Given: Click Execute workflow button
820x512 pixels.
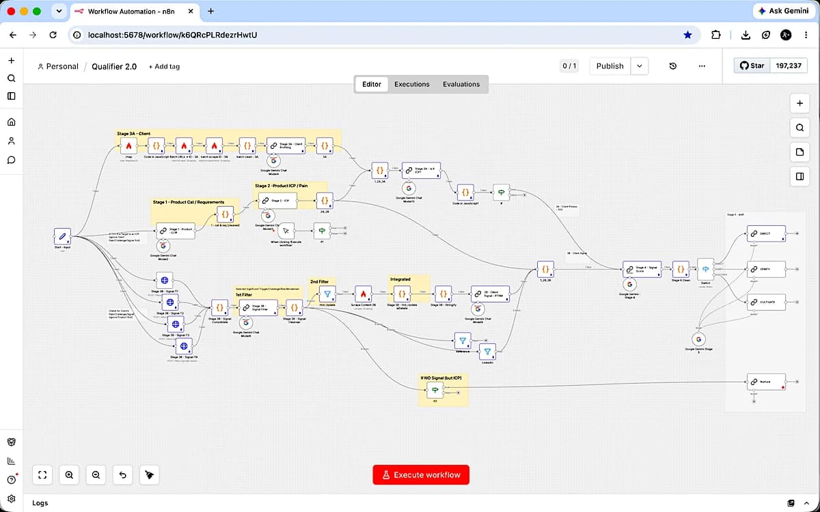Looking at the screenshot, I should click(x=421, y=474).
